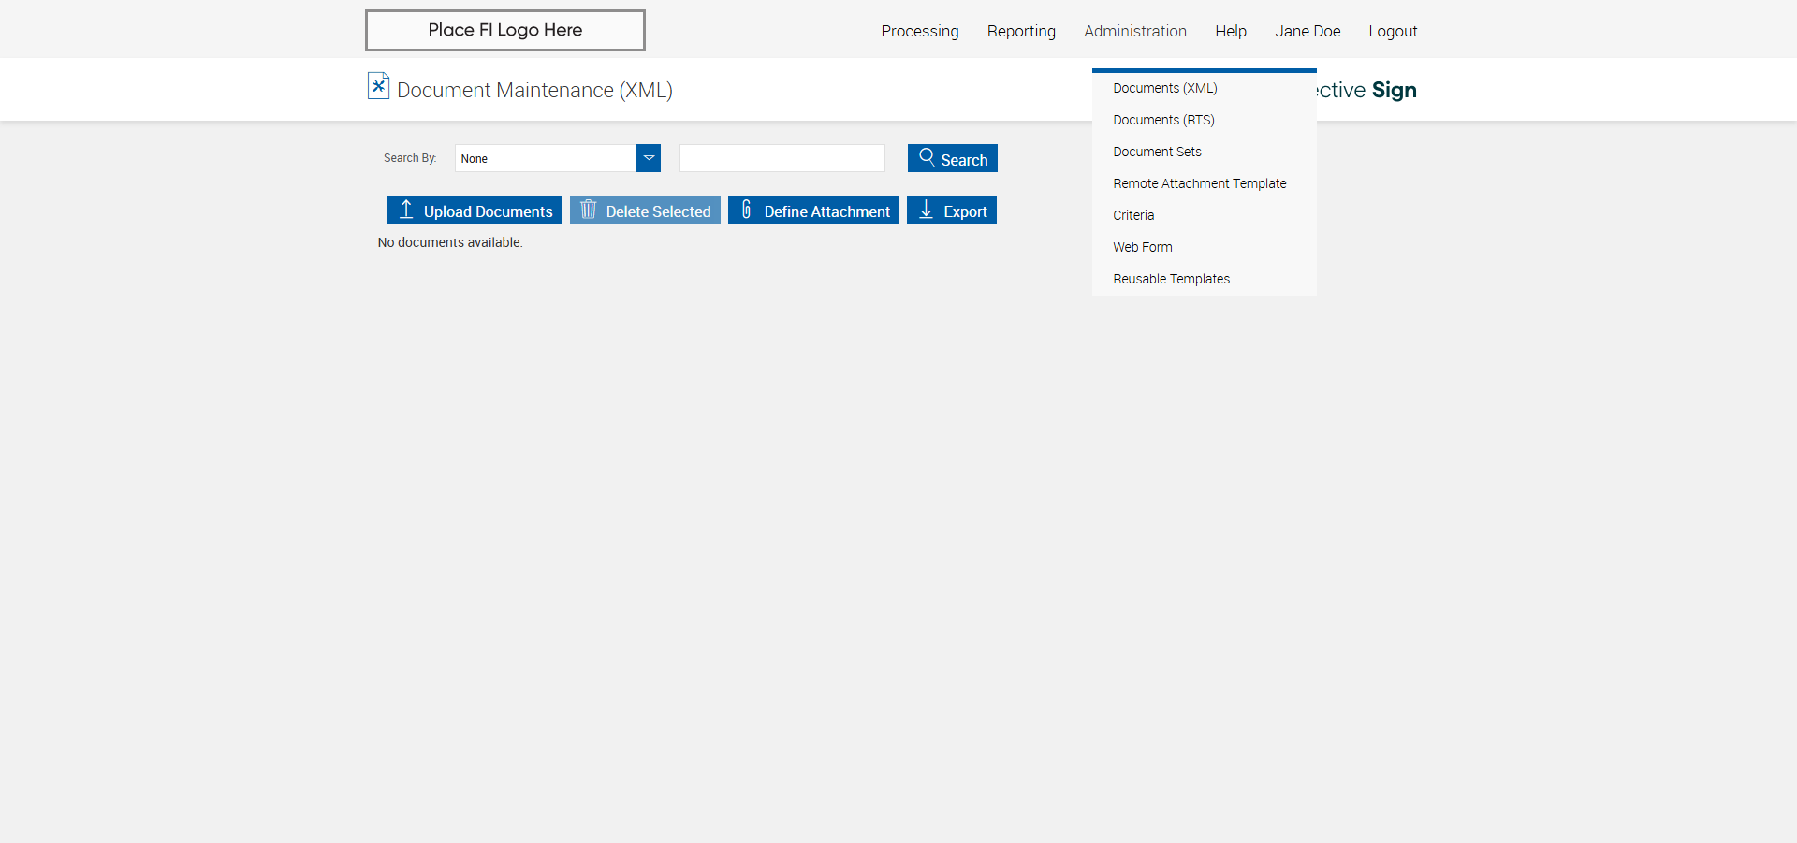Click the Search button label

click(964, 160)
